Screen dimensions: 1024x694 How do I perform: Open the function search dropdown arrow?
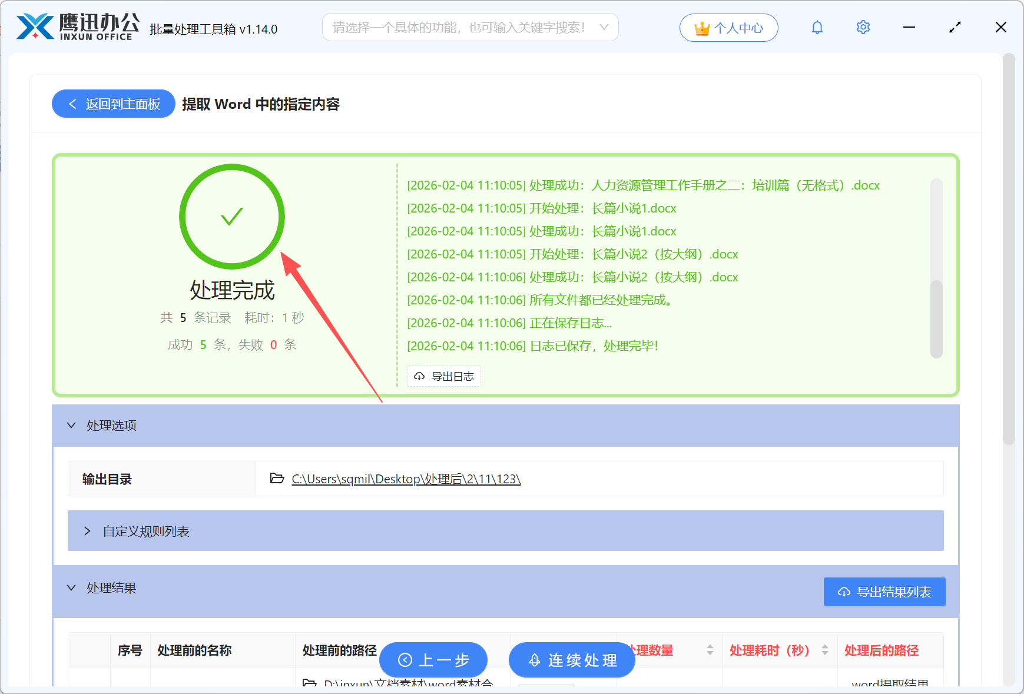point(604,27)
